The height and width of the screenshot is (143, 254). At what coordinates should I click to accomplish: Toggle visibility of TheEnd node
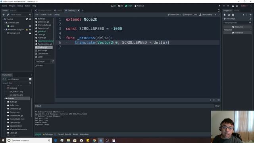pyautogui.click(x=30, y=19)
